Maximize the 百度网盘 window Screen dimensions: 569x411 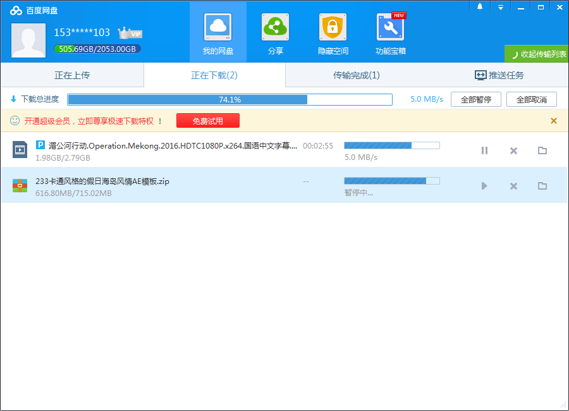click(541, 7)
